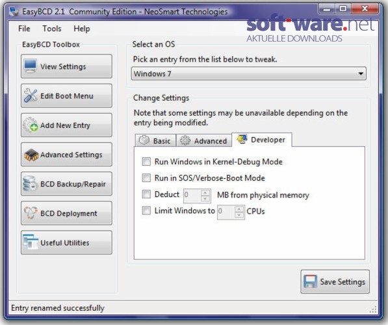The width and height of the screenshot is (388, 325).
Task: Click the BCD Backup/Repair database icon
Action: pos(30,184)
